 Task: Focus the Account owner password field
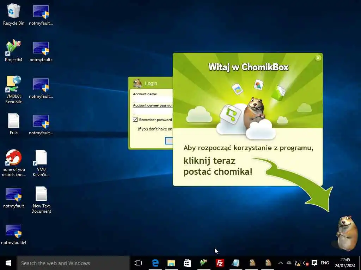(x=153, y=111)
